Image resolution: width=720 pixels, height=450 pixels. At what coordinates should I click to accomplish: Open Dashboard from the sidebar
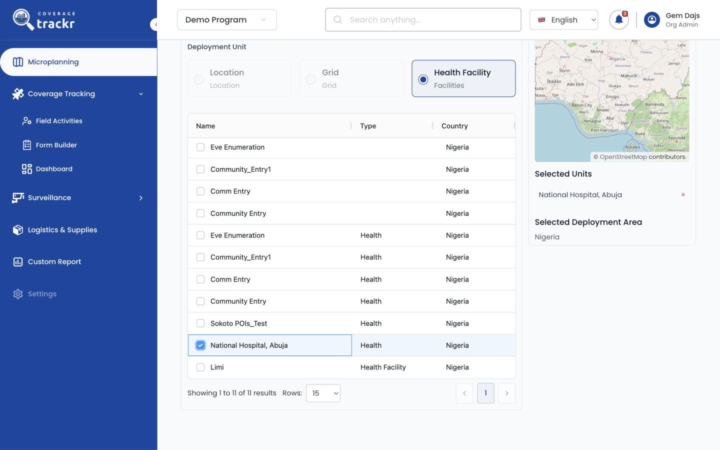coord(54,169)
